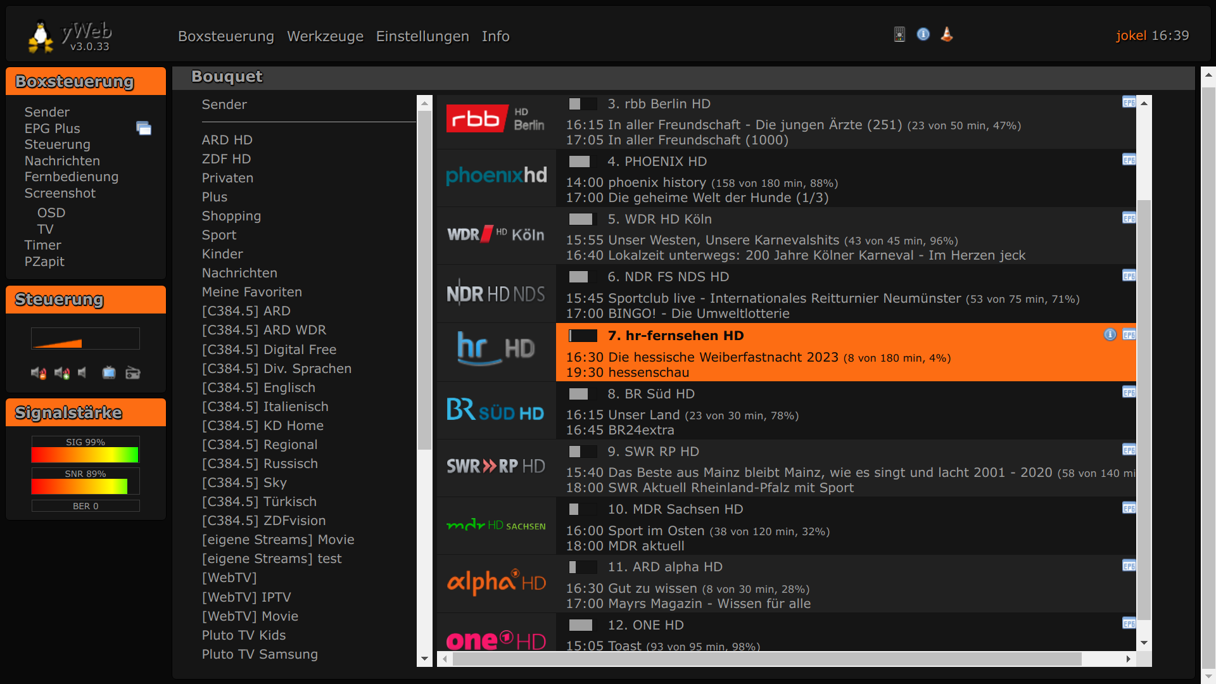Image resolution: width=1216 pixels, height=684 pixels.
Task: Open EPG icon for BR Süd HD
Action: pos(1129,393)
